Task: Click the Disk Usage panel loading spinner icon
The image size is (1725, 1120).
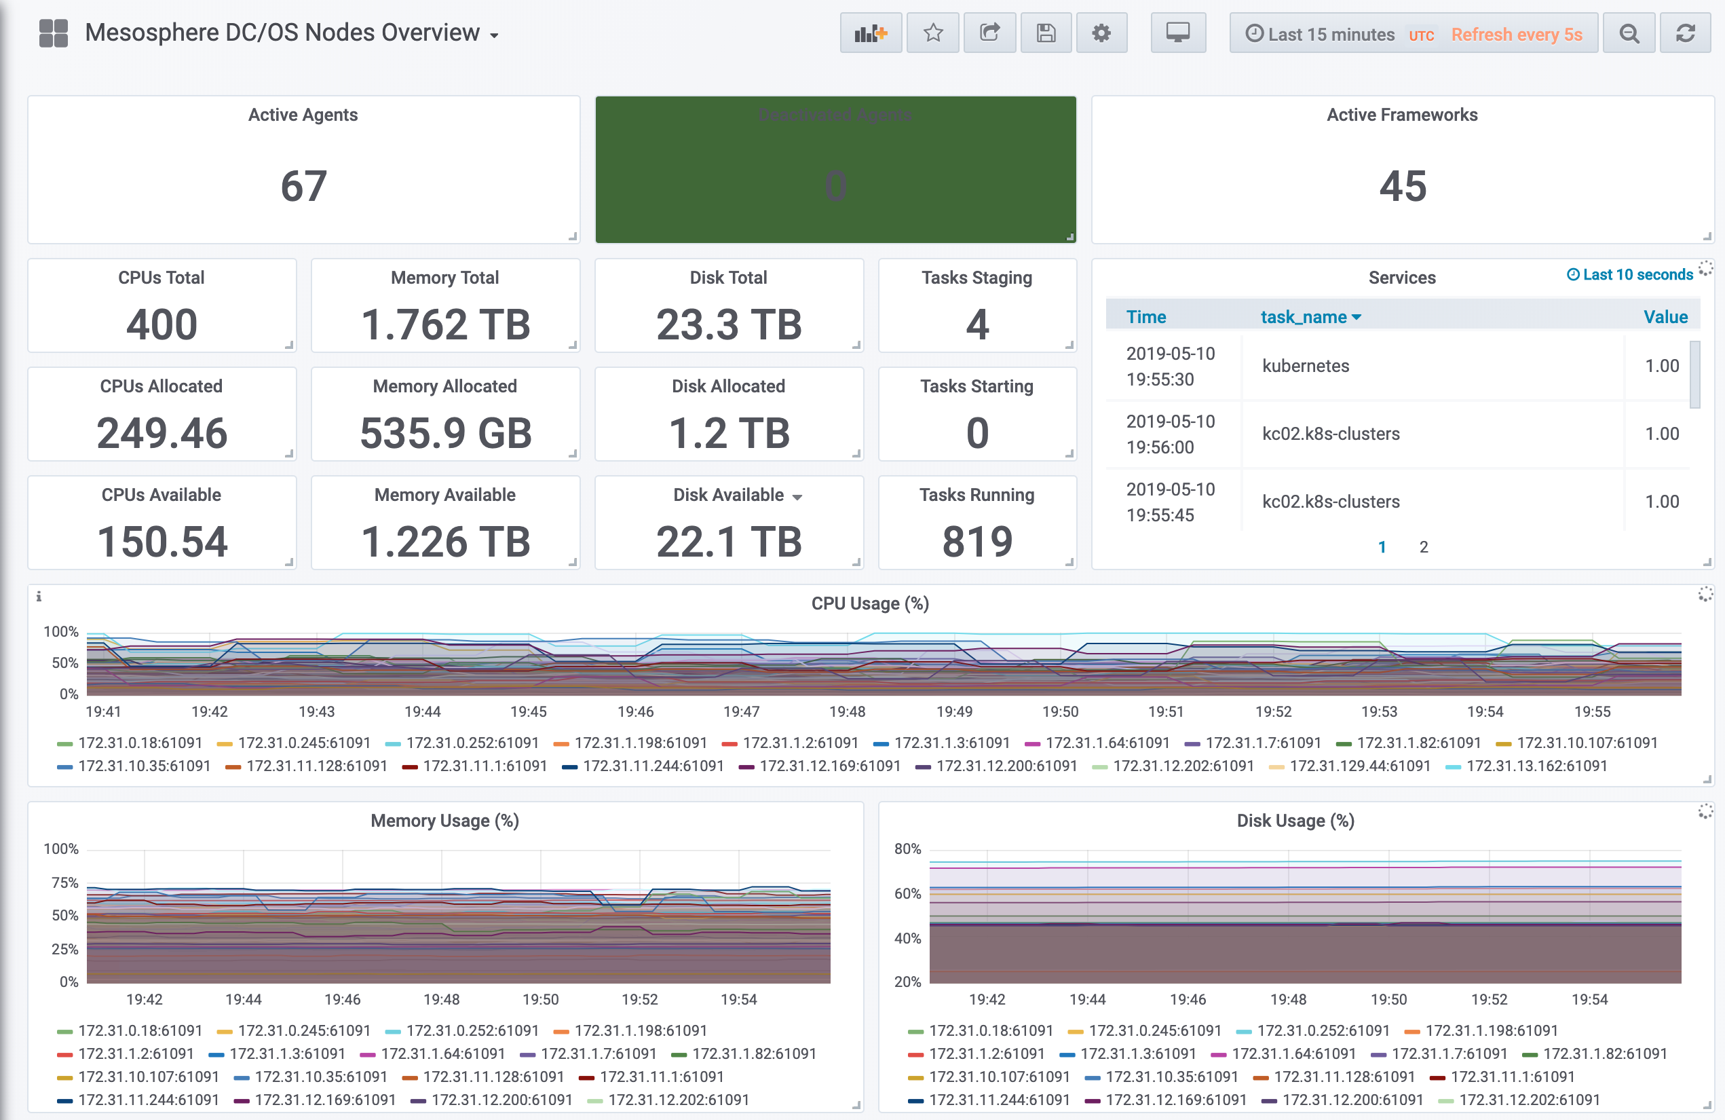Action: pyautogui.click(x=1705, y=812)
